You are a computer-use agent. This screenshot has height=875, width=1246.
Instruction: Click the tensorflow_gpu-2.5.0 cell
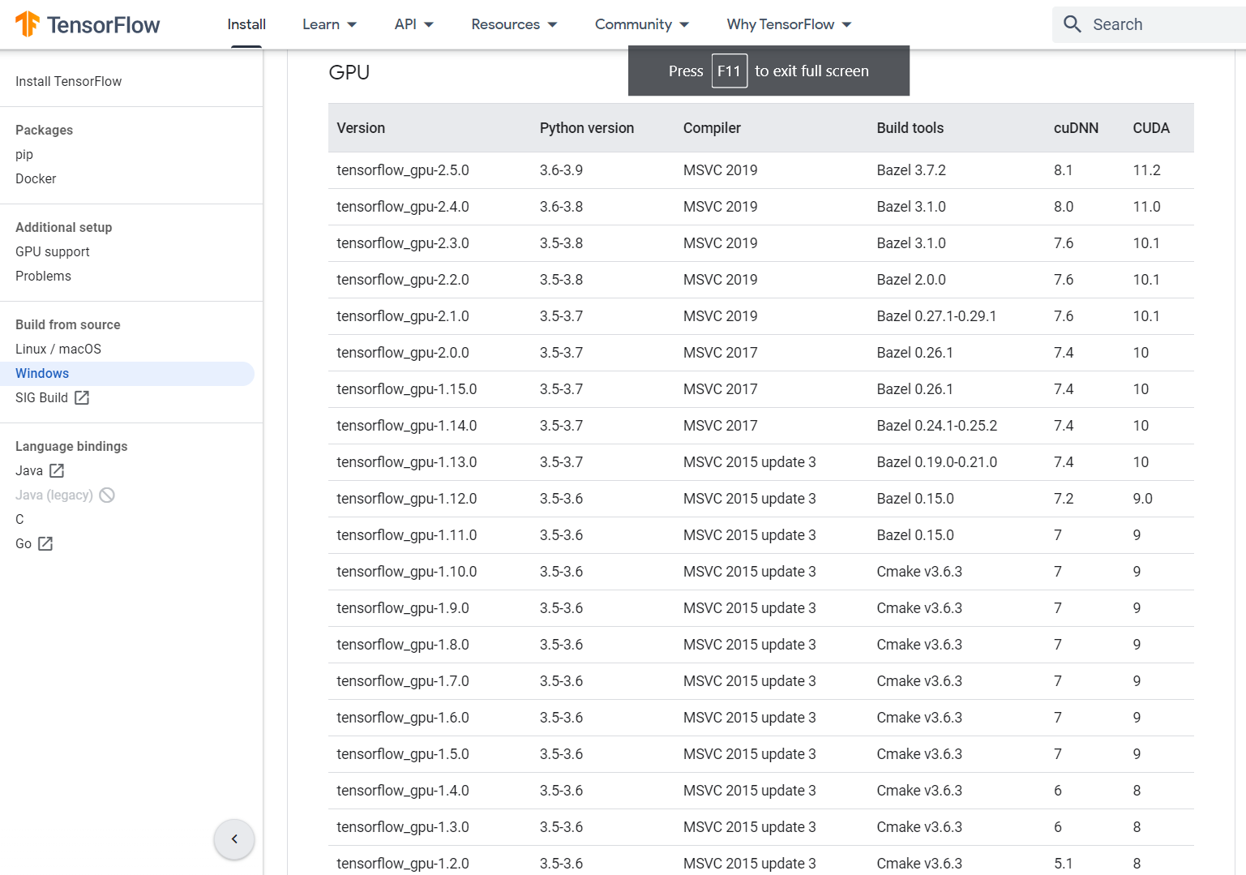(x=403, y=170)
